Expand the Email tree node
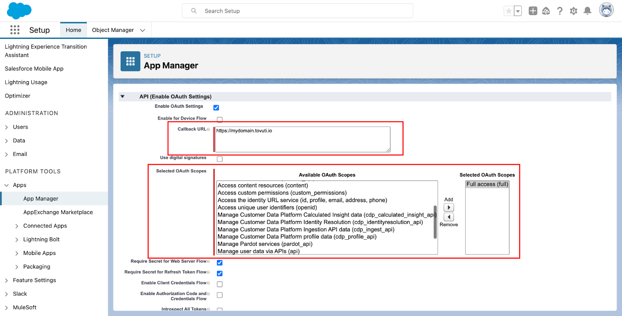This screenshot has width=622, height=316. [7, 154]
